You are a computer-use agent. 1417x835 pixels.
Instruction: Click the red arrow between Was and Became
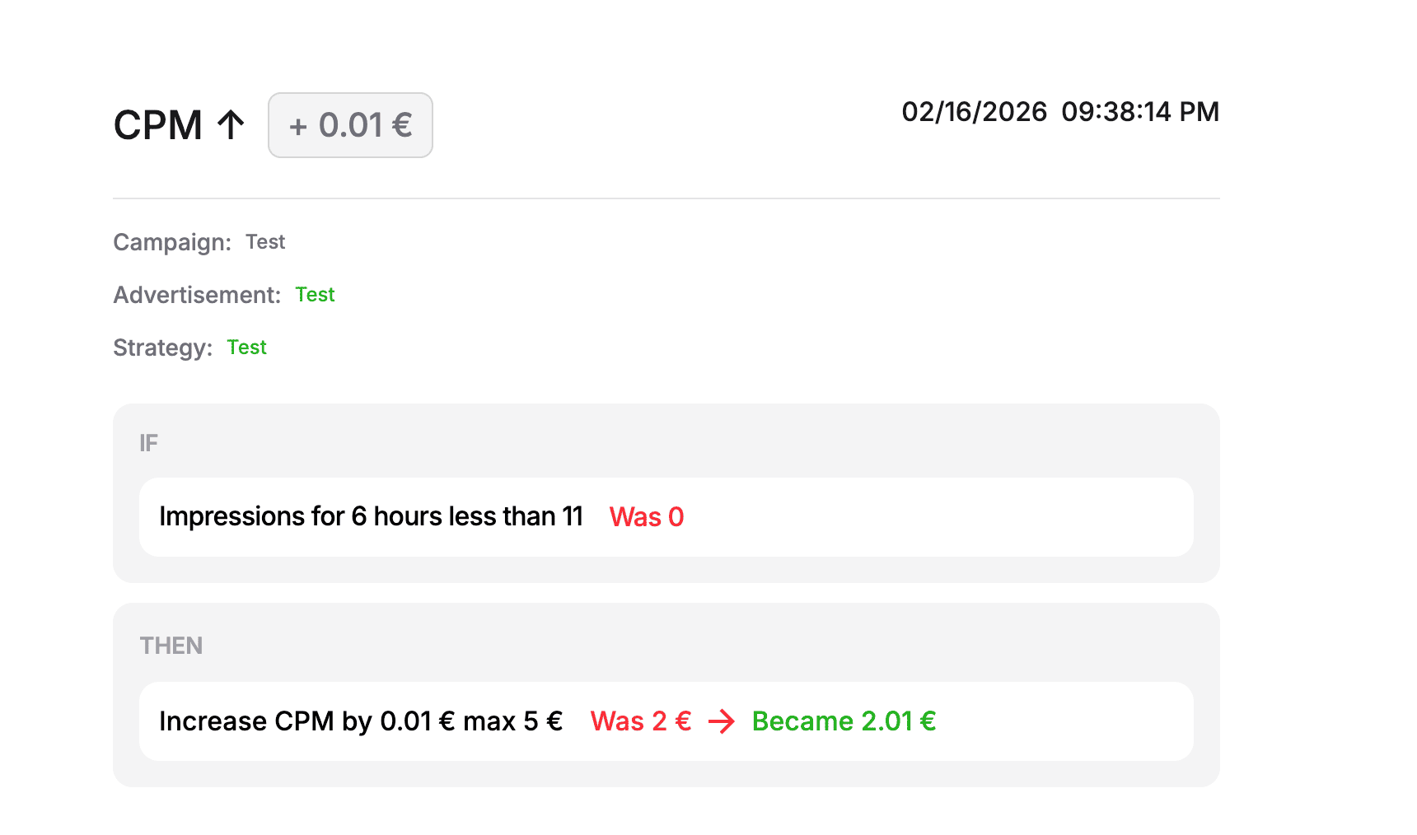click(x=722, y=722)
